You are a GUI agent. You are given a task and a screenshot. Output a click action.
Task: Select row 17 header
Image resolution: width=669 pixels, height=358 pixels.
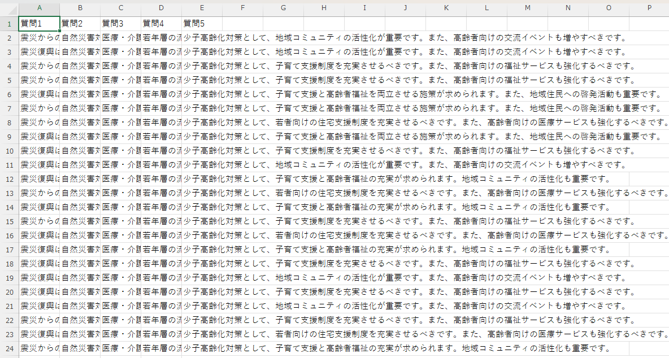click(x=10, y=249)
